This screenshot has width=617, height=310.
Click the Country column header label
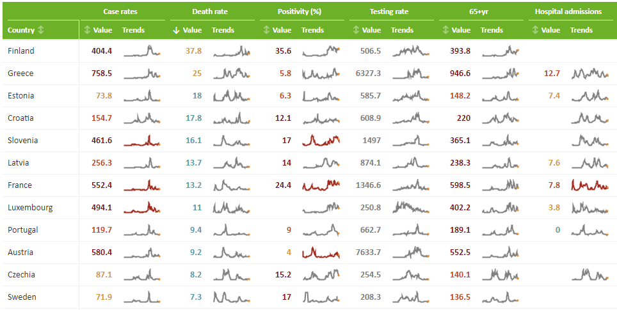tap(20, 30)
